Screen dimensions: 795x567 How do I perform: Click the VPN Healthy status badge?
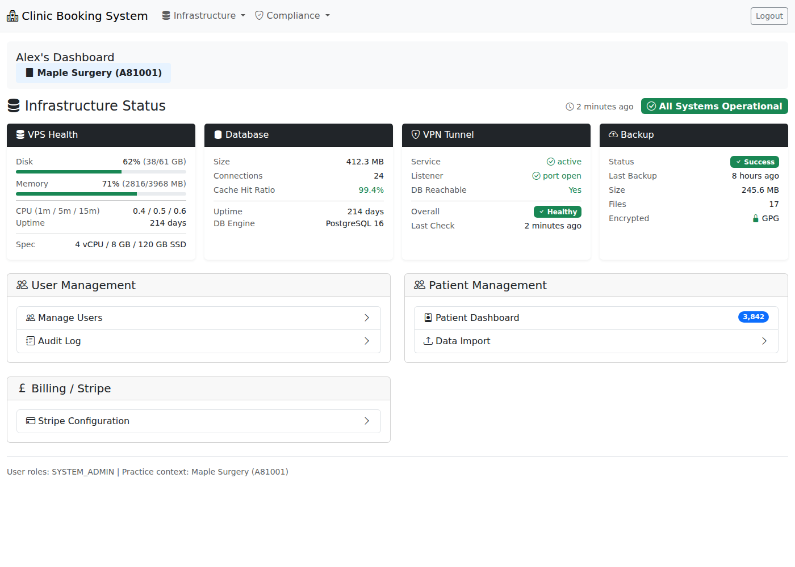coord(558,211)
